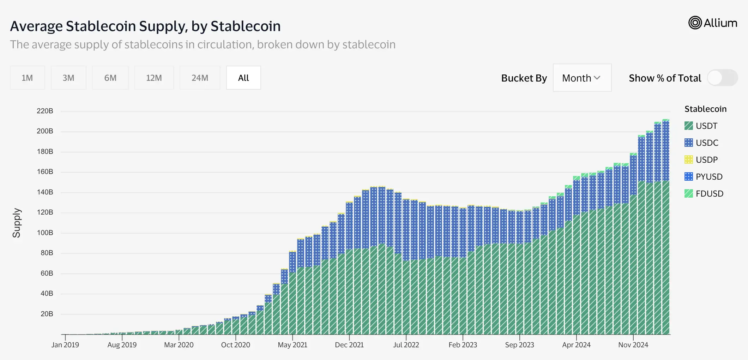Click the Nov 2024 axis tick label
The height and width of the screenshot is (360, 748).
coord(633,345)
